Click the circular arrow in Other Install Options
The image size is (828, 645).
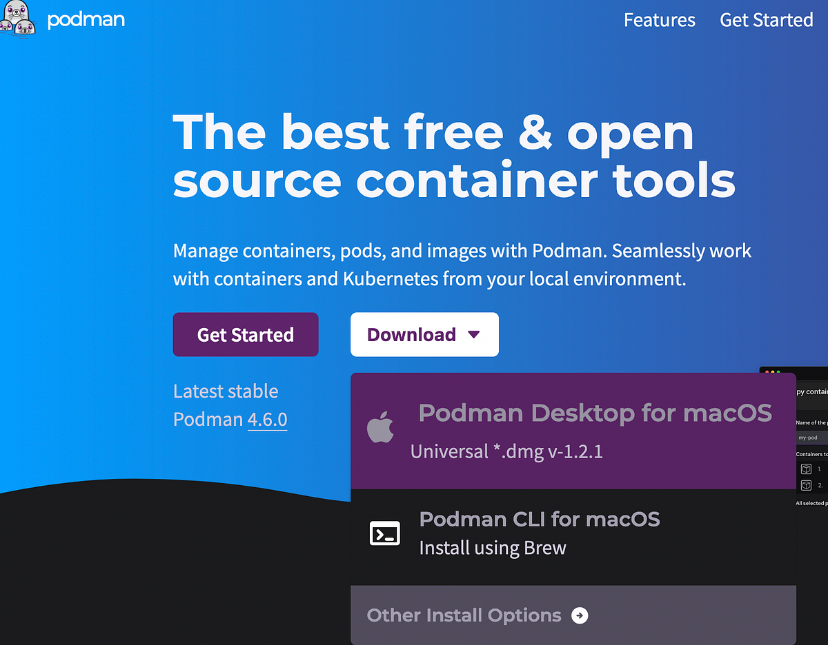point(580,615)
